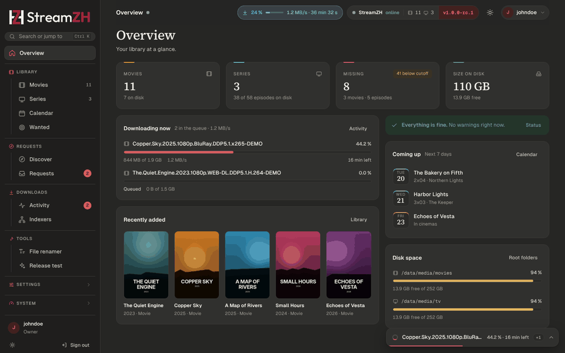
Task: Click the spinner icon in bottom download bar
Action: pyautogui.click(x=395, y=338)
